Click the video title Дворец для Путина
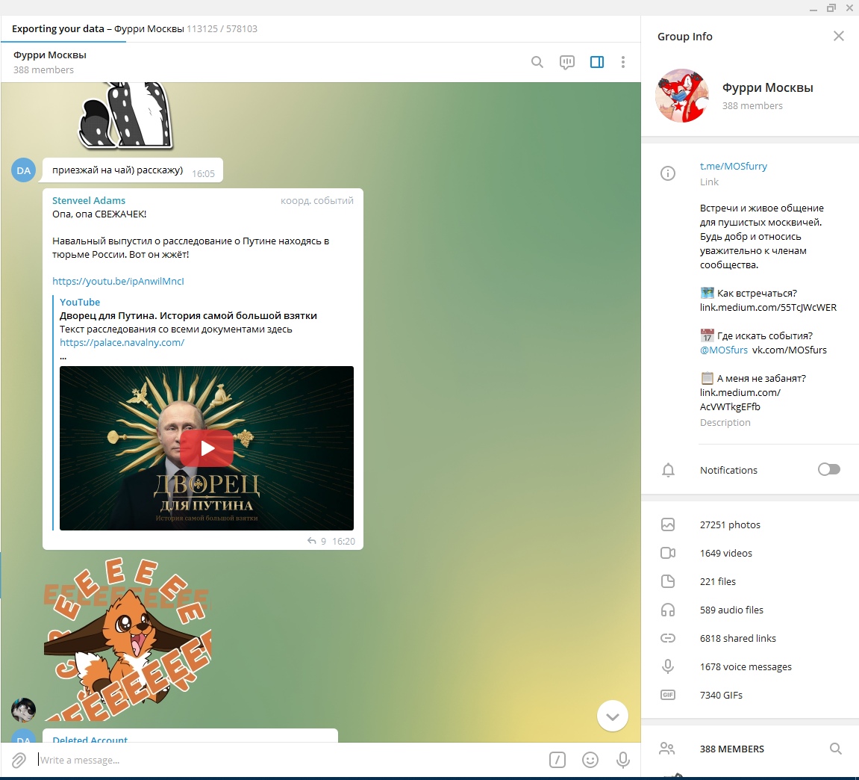This screenshot has height=780, width=859. pyautogui.click(x=188, y=316)
